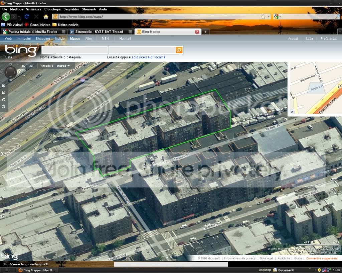Select the Stradale road view
Screen dimensions: 342x273
(x=47, y=66)
